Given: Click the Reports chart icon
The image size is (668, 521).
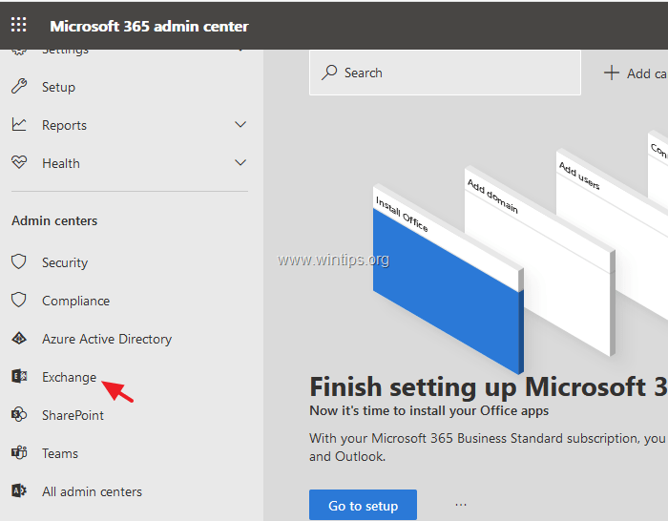Looking at the screenshot, I should [x=19, y=124].
